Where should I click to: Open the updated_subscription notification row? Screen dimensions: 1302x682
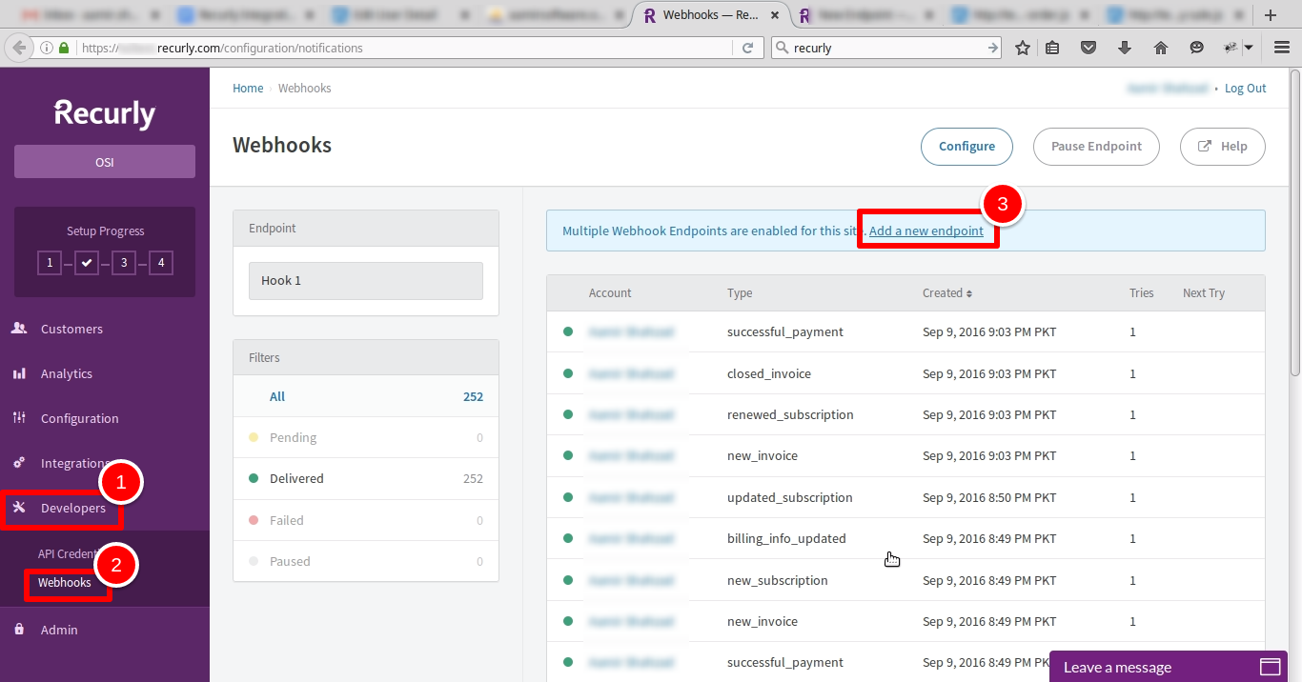[905, 497]
